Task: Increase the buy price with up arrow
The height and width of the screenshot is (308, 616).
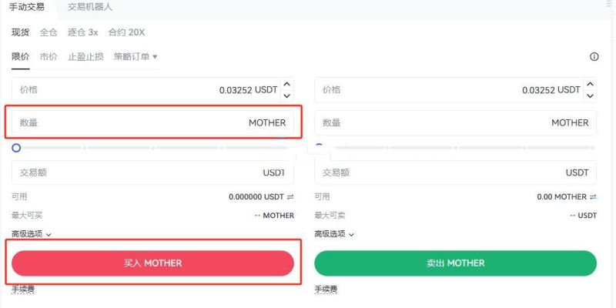Action: 287,85
